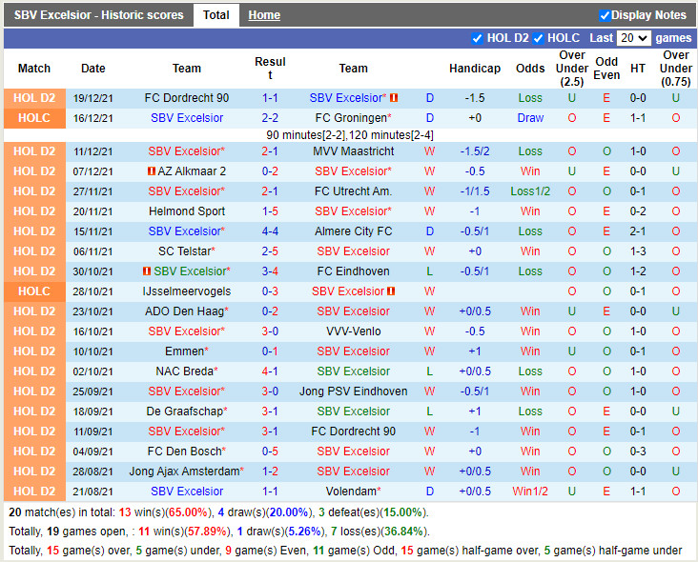Image resolution: width=698 pixels, height=562 pixels.
Task: Open FC Groningen team link
Action: click(351, 118)
